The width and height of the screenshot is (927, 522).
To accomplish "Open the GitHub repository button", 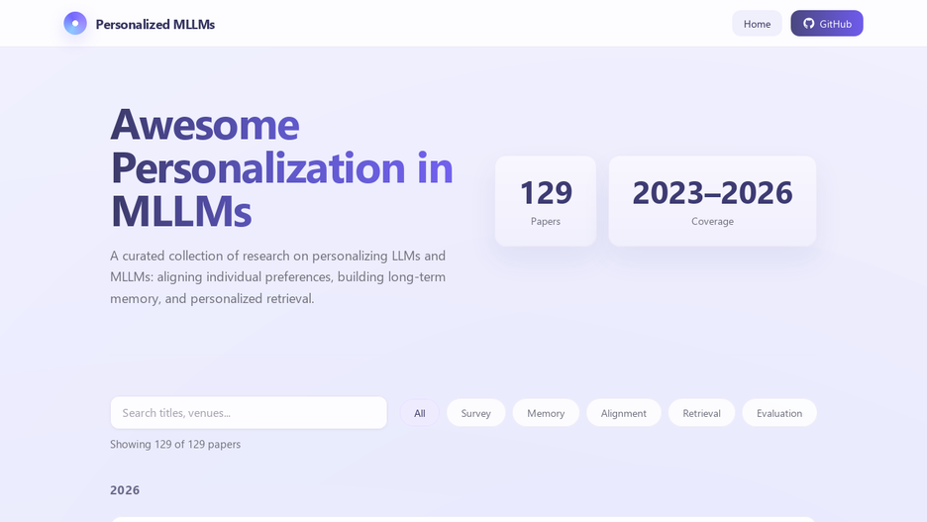I will [x=827, y=24].
